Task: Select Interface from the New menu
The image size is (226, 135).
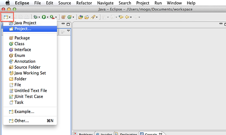Action: pyautogui.click(x=30, y=50)
